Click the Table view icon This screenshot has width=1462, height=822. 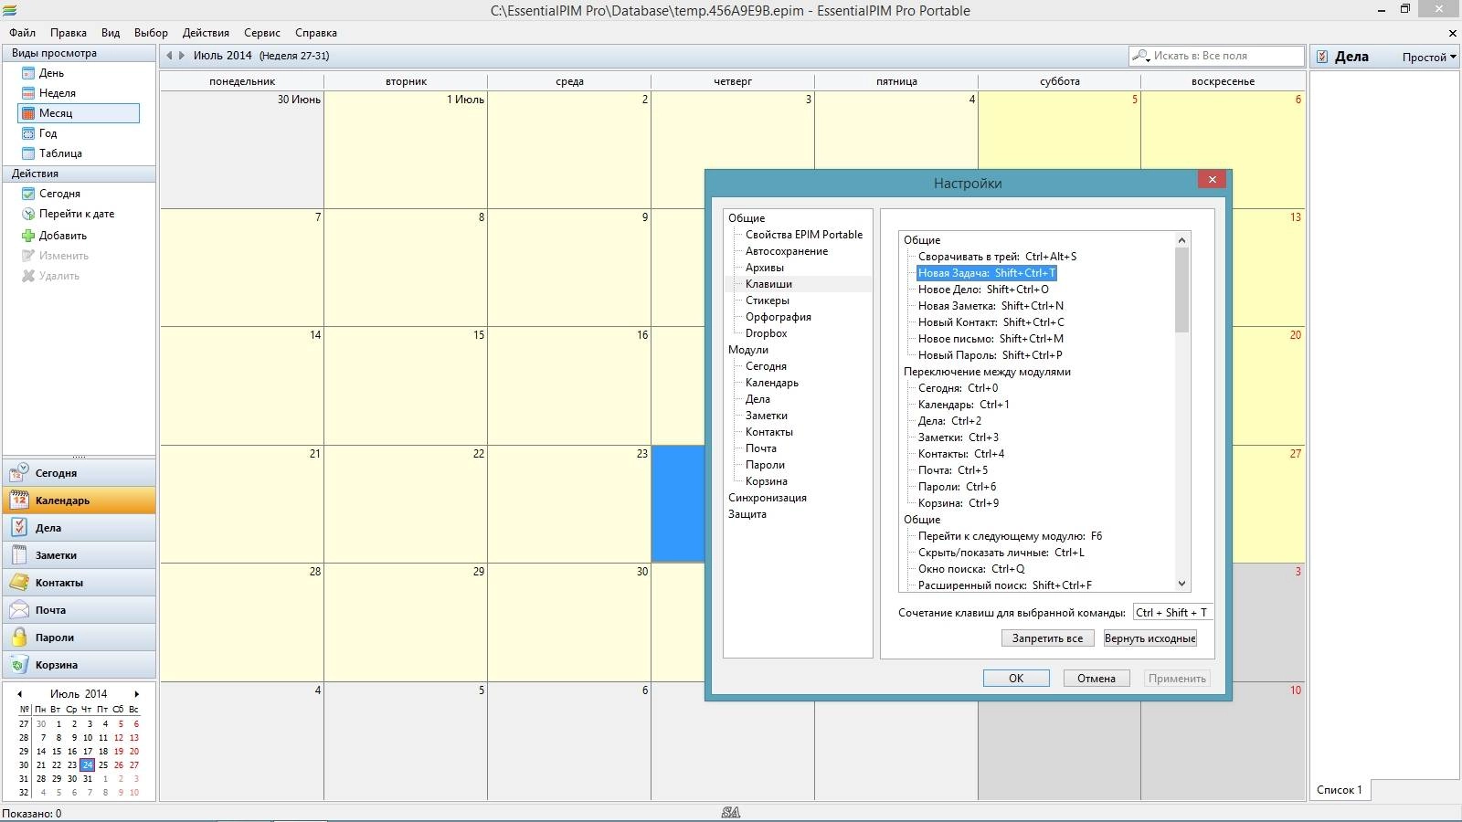28,153
